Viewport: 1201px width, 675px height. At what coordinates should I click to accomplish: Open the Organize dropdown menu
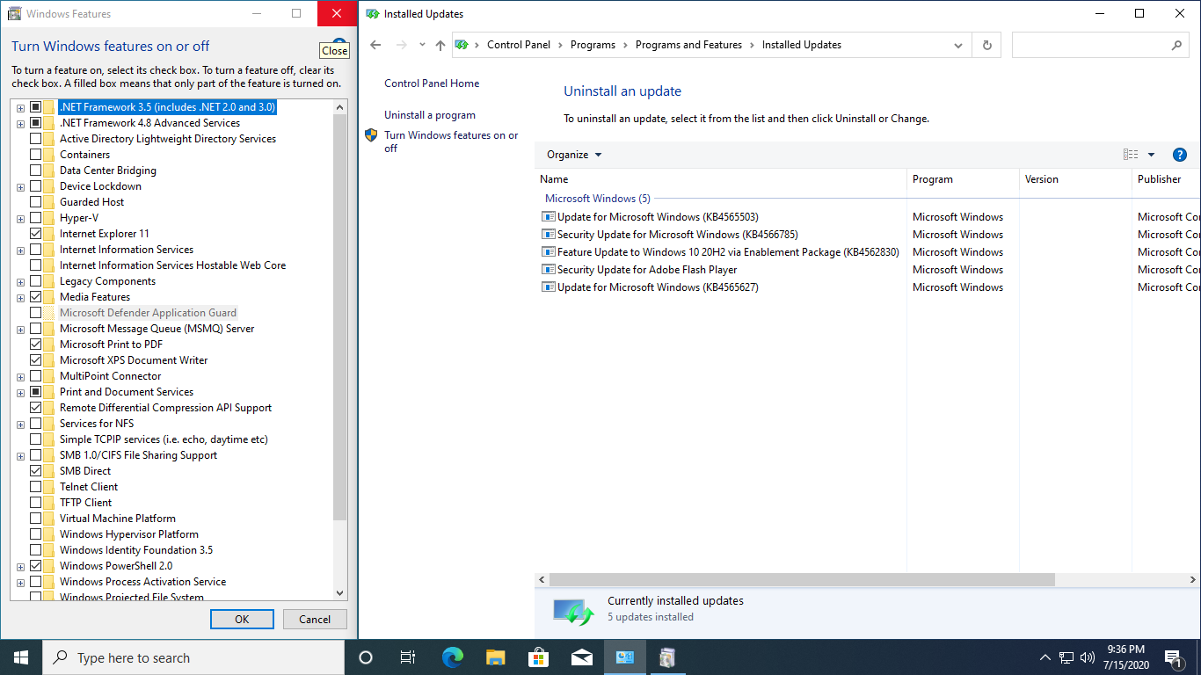click(x=574, y=155)
